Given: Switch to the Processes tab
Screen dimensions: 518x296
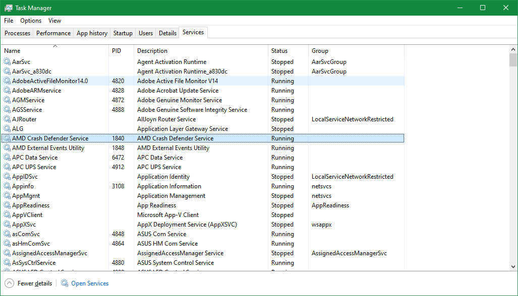Looking at the screenshot, I should tap(17, 32).
